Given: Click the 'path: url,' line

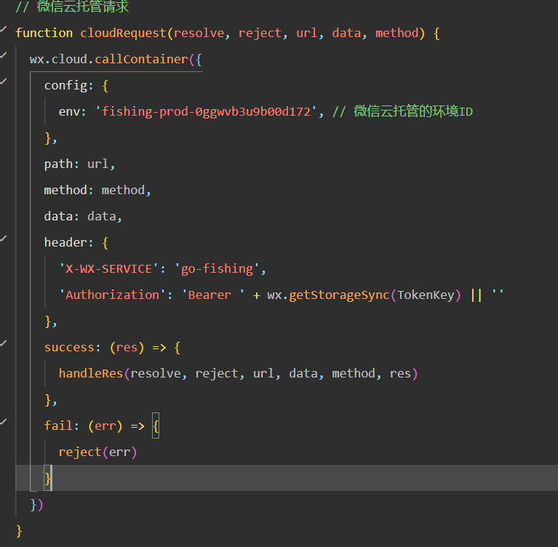Looking at the screenshot, I should pyautogui.click(x=79, y=164).
